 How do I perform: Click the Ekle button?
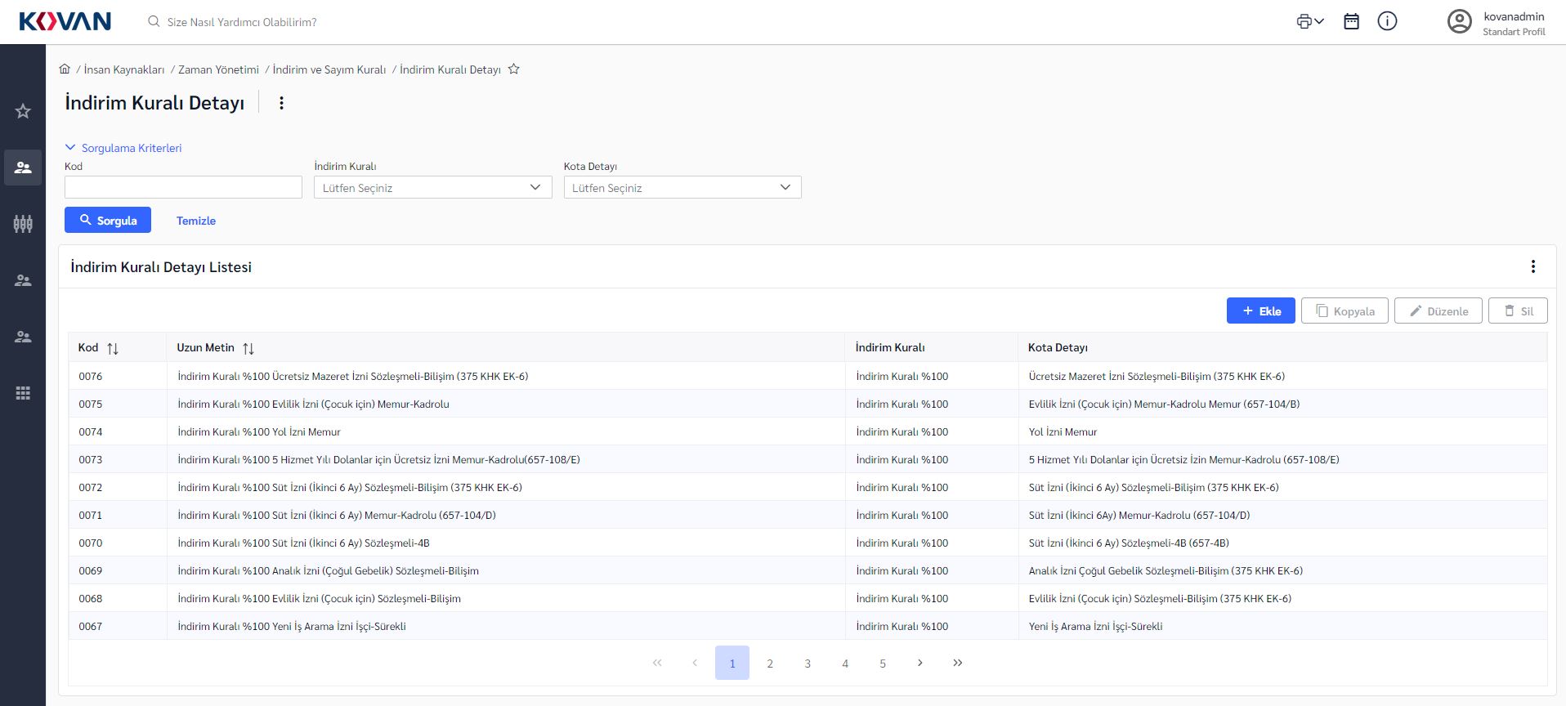point(1260,311)
